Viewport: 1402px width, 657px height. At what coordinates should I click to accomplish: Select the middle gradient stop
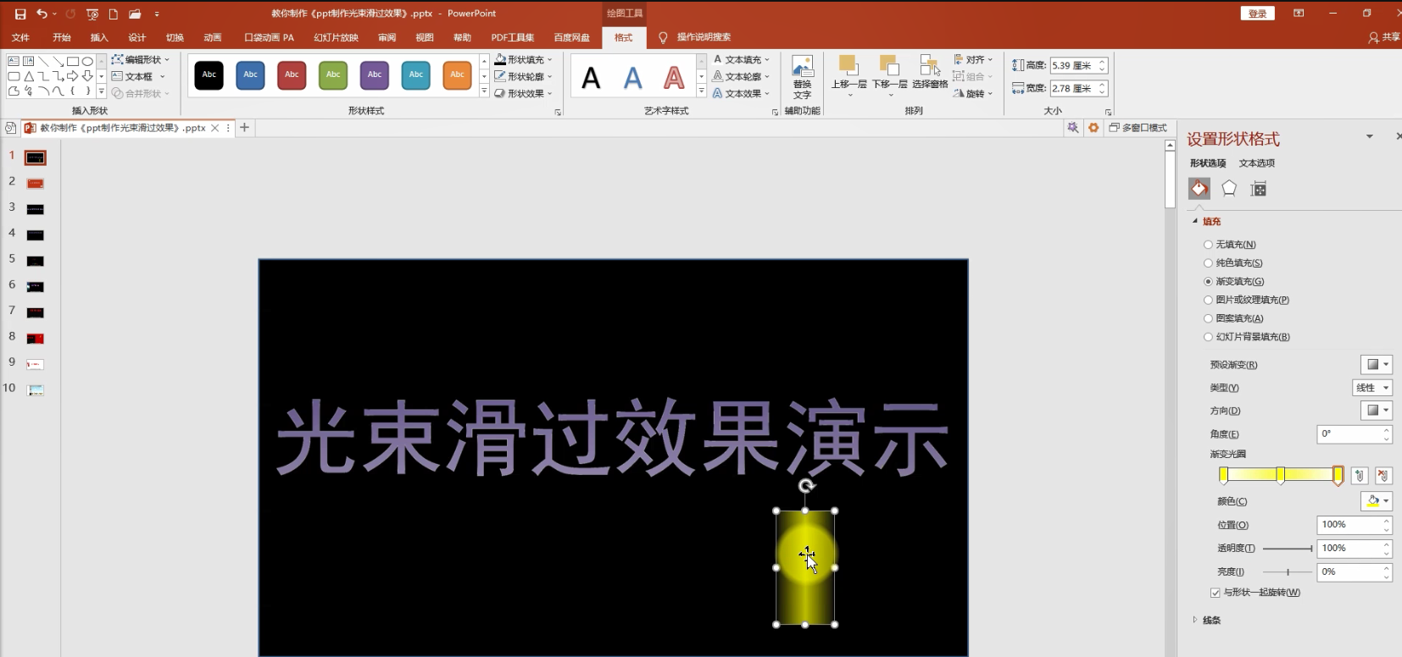[1281, 475]
